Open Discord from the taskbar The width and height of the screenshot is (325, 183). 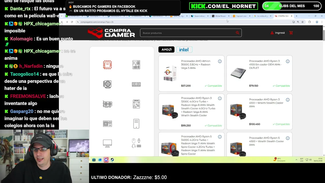tap(106, 160)
